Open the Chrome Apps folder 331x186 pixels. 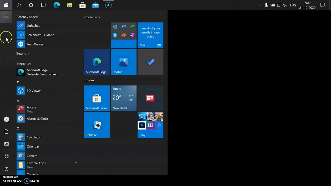pyautogui.click(x=47, y=165)
